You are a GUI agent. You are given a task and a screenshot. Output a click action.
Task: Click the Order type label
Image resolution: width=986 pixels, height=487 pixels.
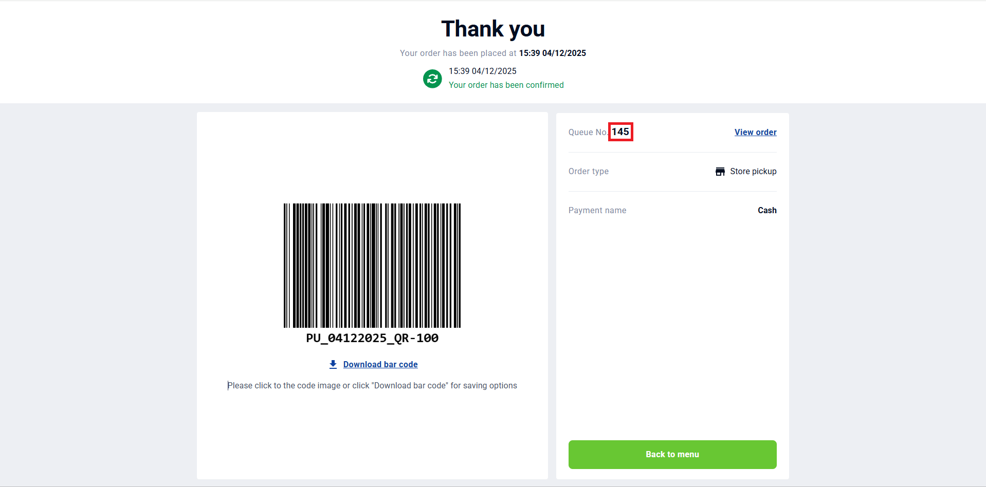pyautogui.click(x=588, y=172)
